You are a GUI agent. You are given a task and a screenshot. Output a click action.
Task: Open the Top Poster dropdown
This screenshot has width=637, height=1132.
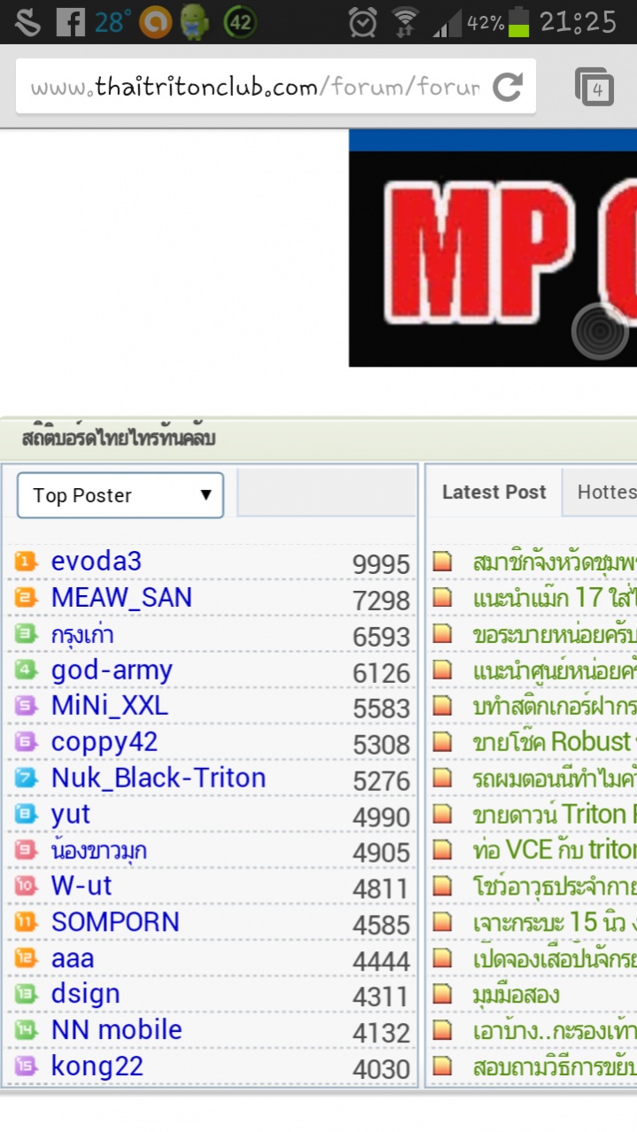click(x=120, y=495)
